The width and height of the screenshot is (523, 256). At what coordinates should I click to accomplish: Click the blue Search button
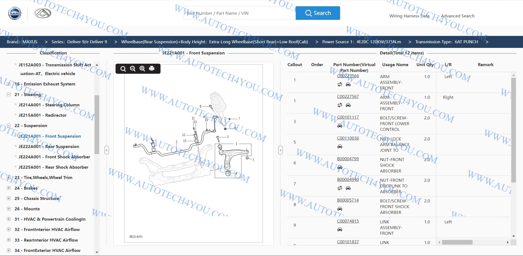pyautogui.click(x=318, y=13)
